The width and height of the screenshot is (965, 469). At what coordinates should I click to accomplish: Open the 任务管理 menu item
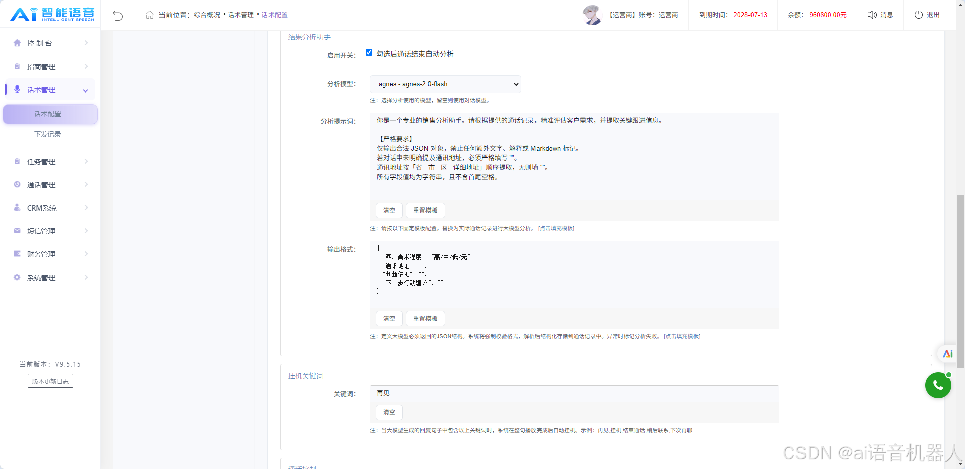click(50, 162)
